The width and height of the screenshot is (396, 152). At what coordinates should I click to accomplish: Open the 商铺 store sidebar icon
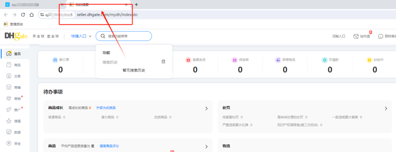(9, 87)
